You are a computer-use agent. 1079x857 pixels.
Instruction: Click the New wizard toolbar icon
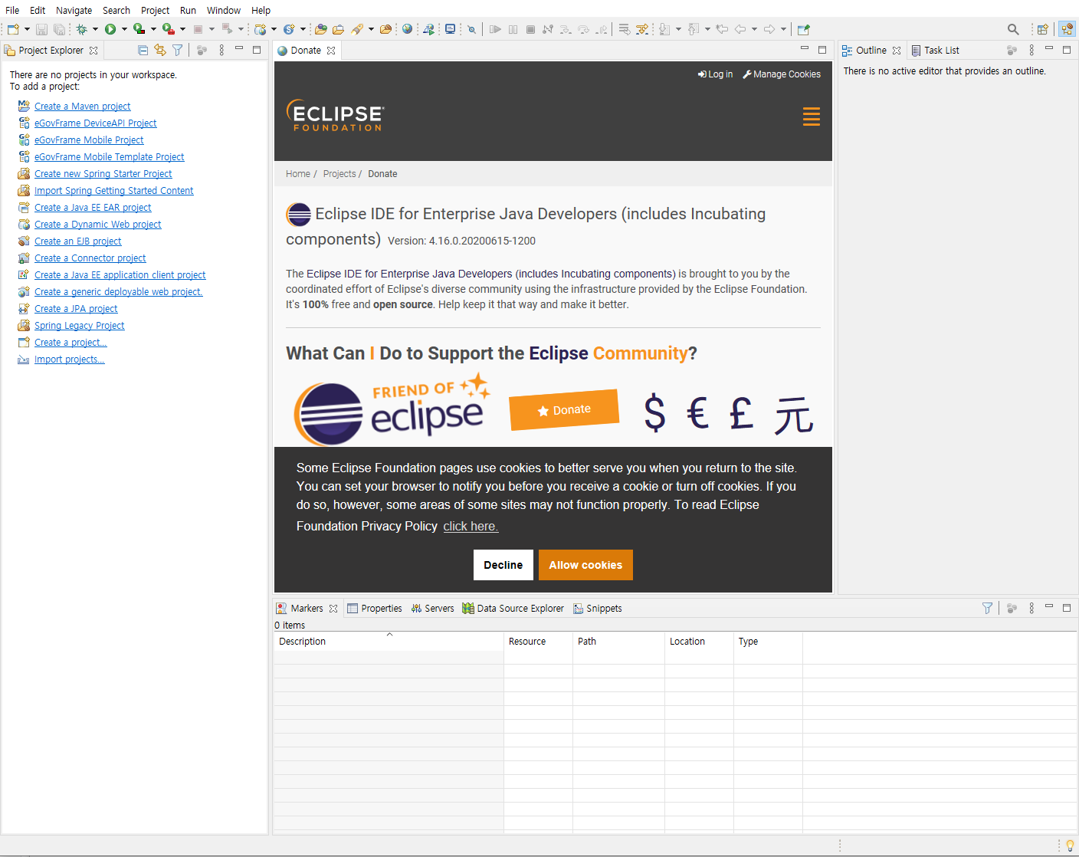(x=13, y=29)
